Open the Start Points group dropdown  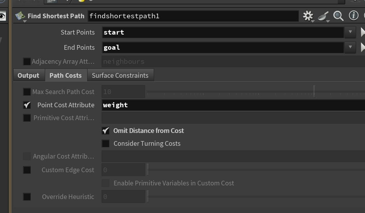(x=350, y=32)
